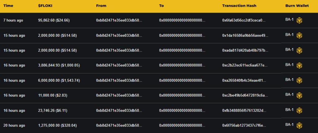
Task: Open transaction hash 0x6fa63d56cc2df3ceca0
Action: tap(244, 21)
